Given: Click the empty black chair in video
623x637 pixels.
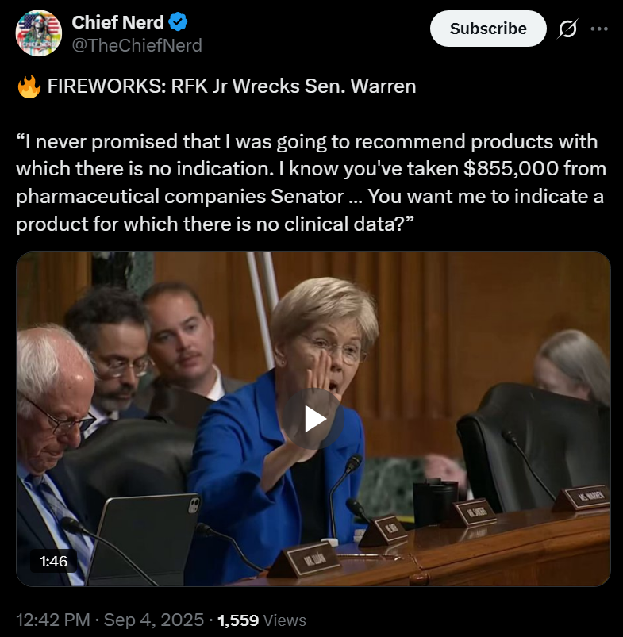Looking at the screenshot, I should click(533, 446).
